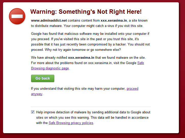
Task: Click the 'Google has found that malicious software' line
Action: pyautogui.click(x=90, y=34)
